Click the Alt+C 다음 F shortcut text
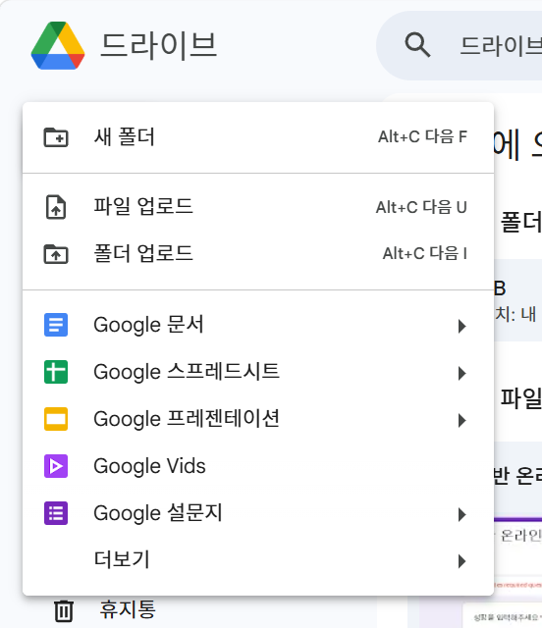Image resolution: width=542 pixels, height=628 pixels. pyautogui.click(x=422, y=137)
